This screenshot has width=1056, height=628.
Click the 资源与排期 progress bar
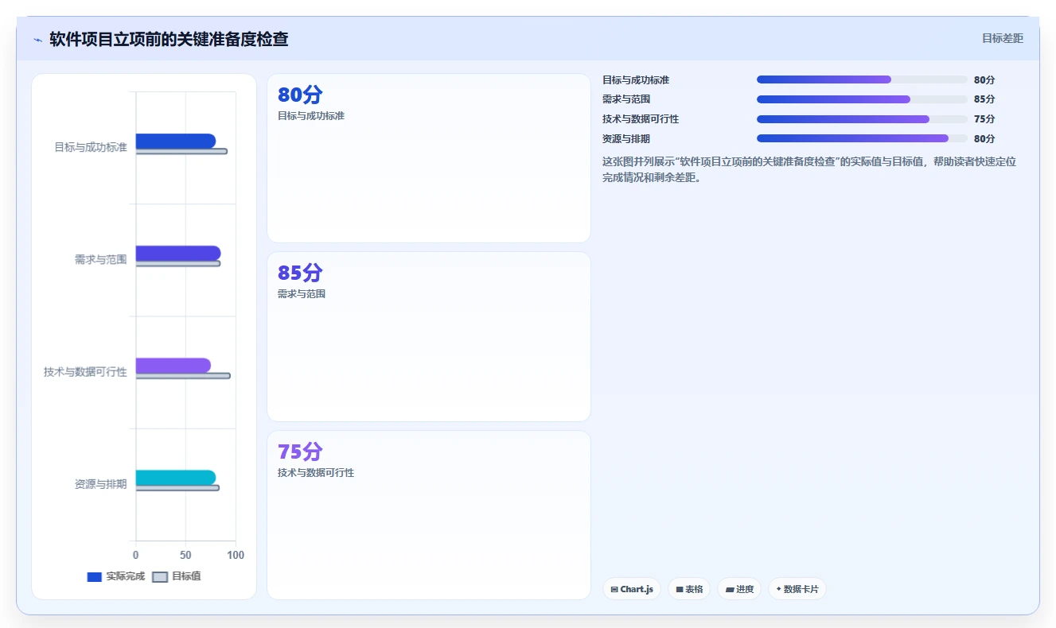(862, 138)
